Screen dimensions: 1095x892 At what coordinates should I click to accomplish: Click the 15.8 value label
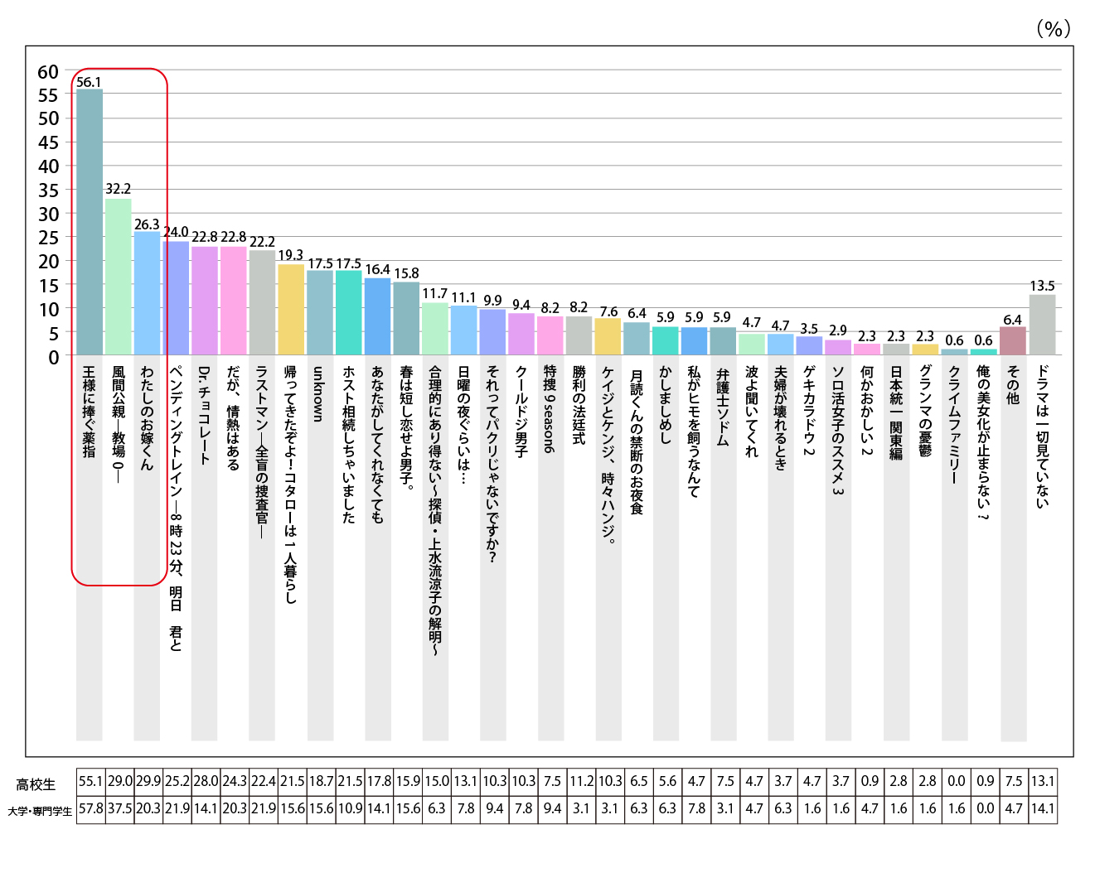click(x=406, y=273)
